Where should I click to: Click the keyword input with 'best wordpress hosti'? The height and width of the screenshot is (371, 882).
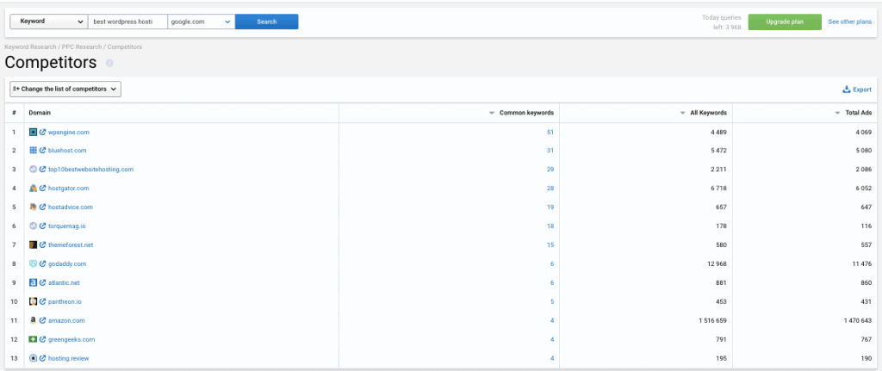tap(127, 22)
